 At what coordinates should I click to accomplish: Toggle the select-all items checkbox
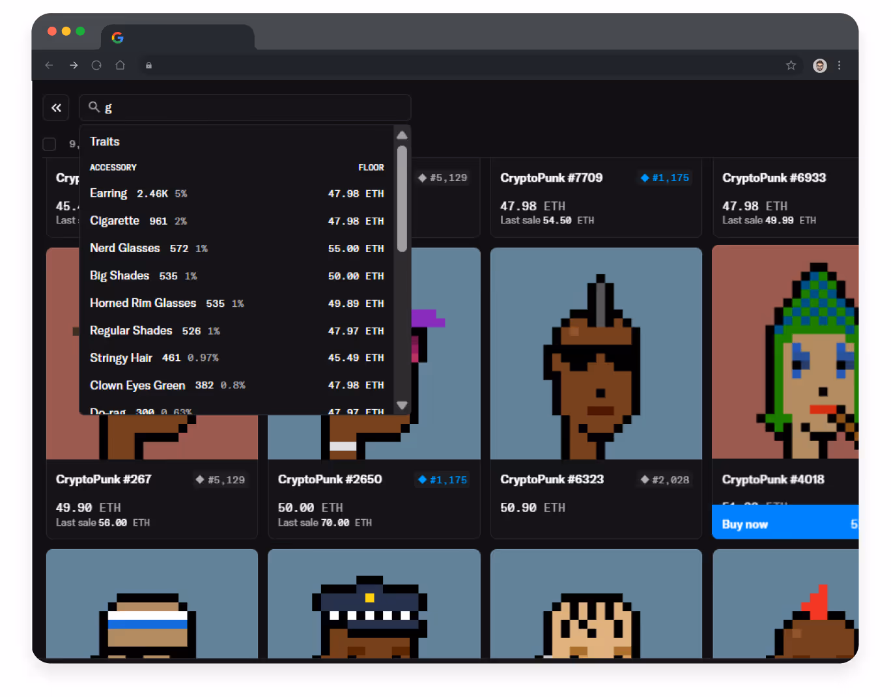click(49, 144)
